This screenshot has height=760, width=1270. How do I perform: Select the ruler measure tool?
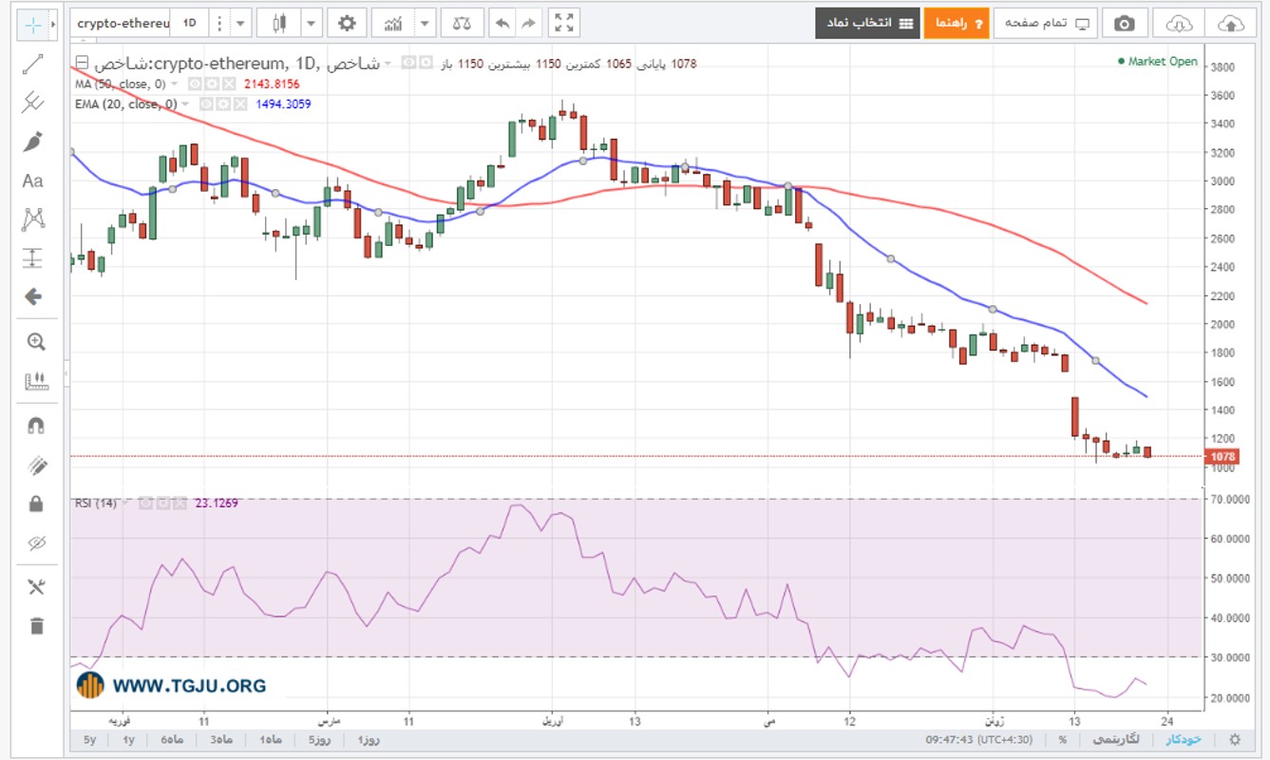(36, 381)
